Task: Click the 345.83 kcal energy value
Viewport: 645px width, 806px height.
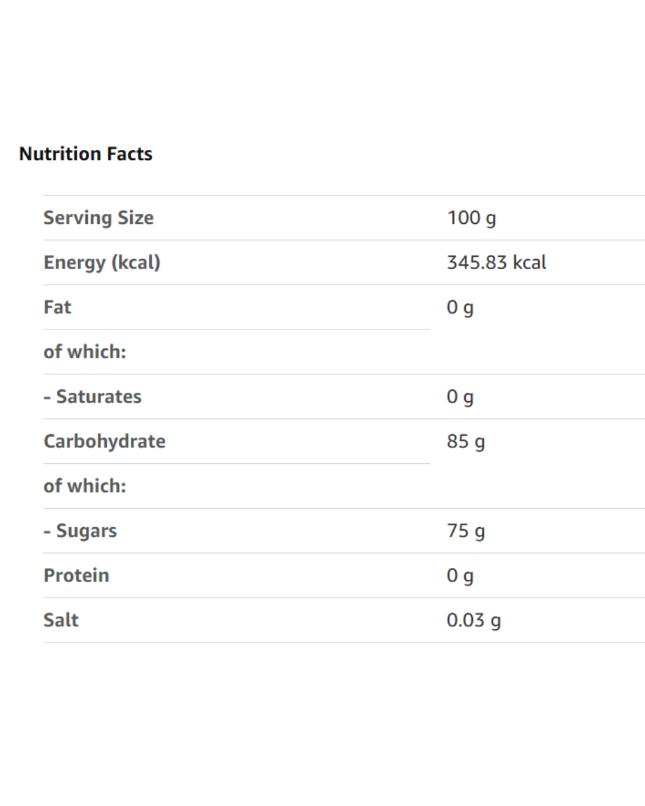Action: click(496, 263)
